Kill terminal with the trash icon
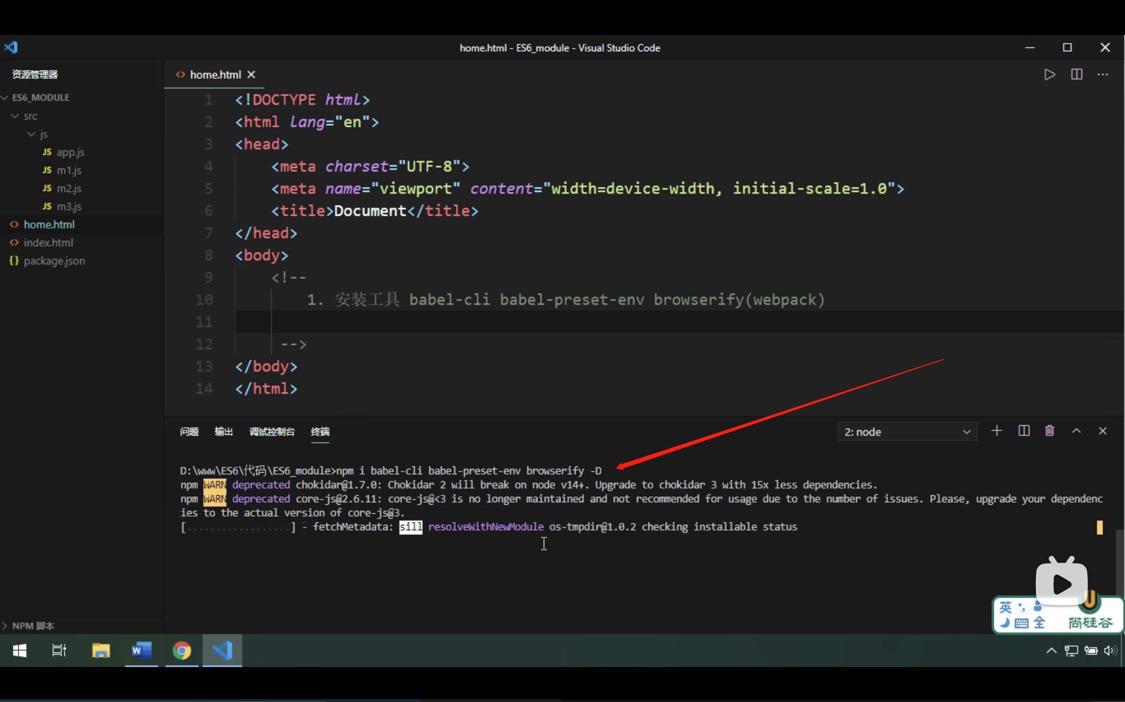 pyautogui.click(x=1049, y=431)
